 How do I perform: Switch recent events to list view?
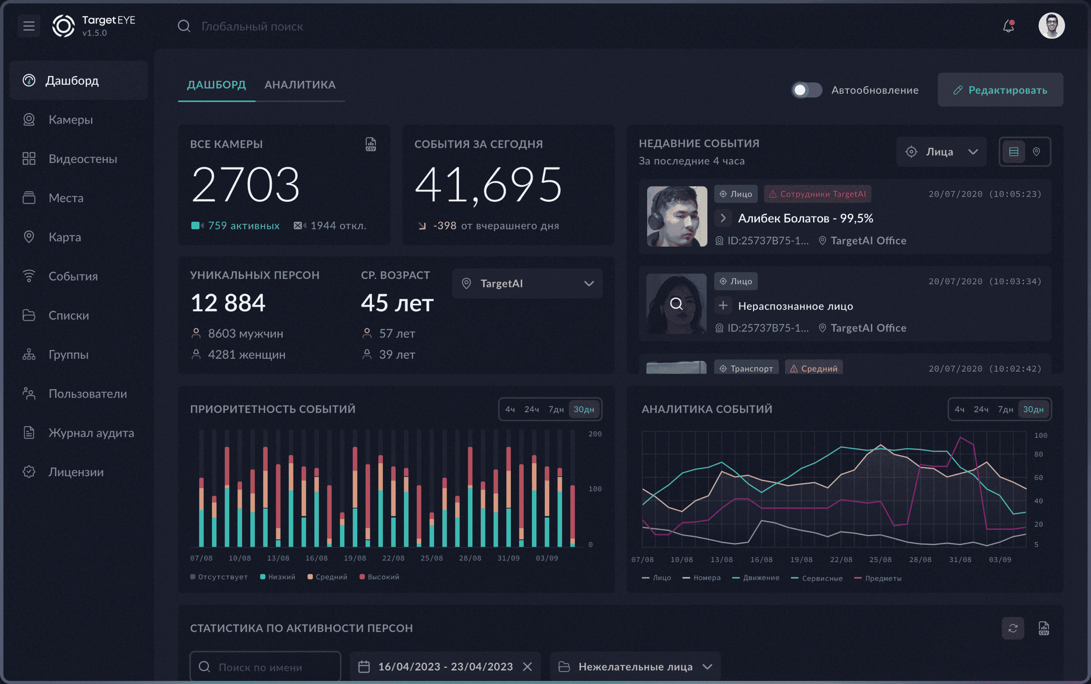click(1014, 151)
